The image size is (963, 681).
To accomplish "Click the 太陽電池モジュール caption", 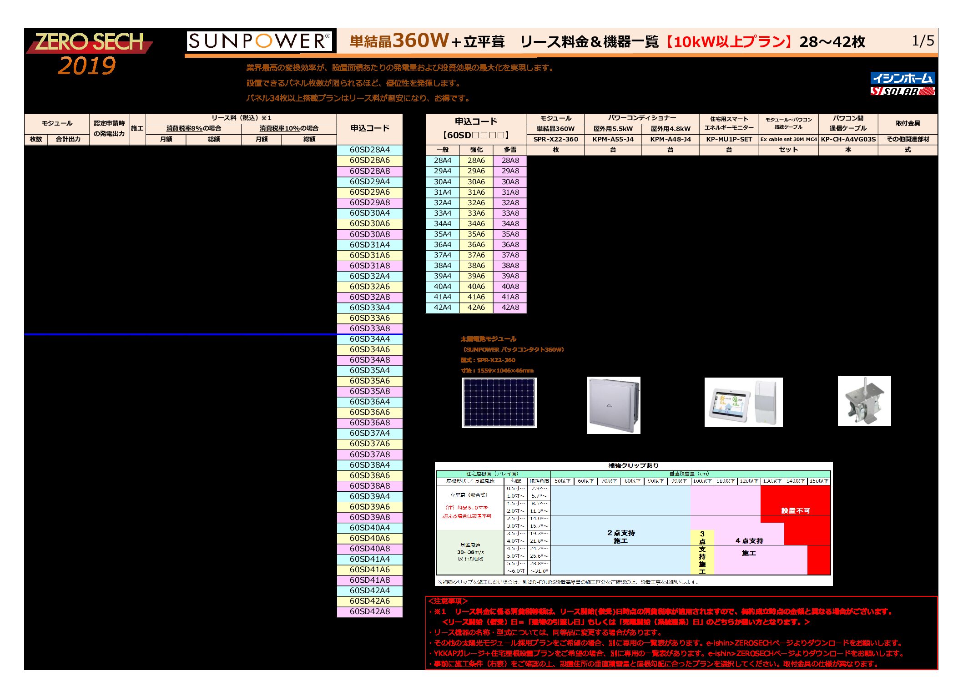I will point(488,339).
